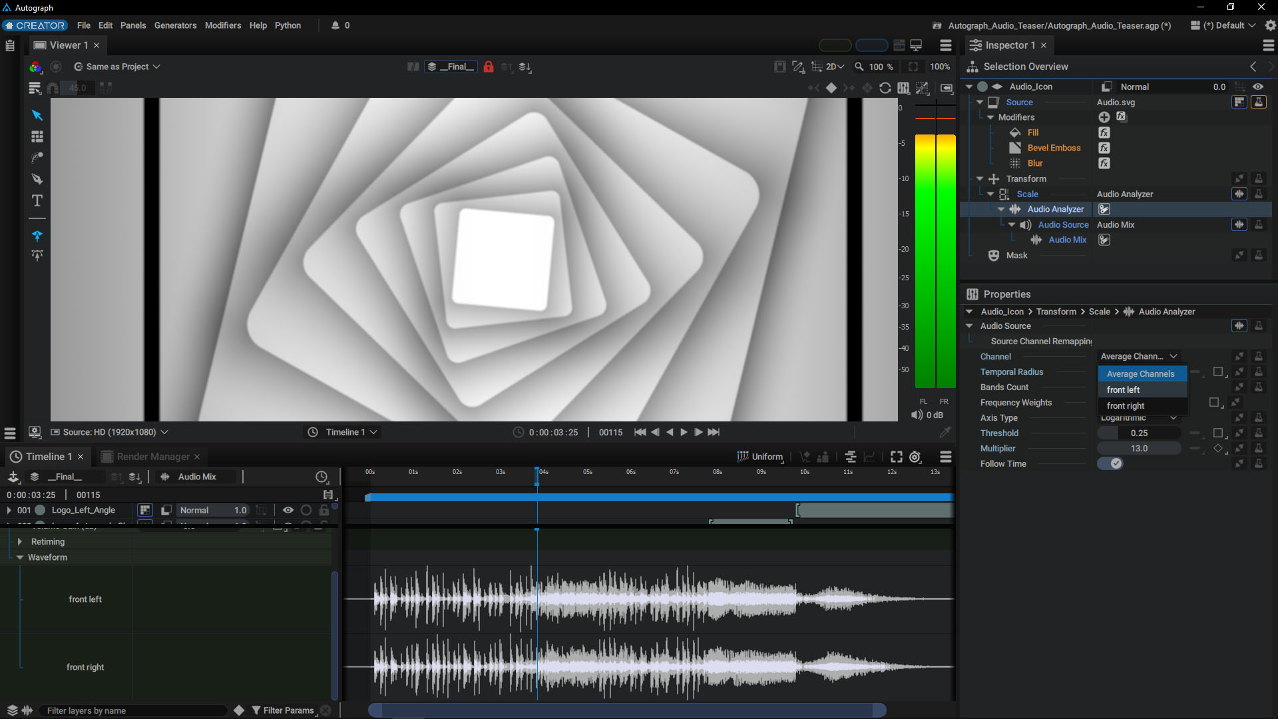
Task: Click the Threshold value slider field
Action: pos(1139,433)
